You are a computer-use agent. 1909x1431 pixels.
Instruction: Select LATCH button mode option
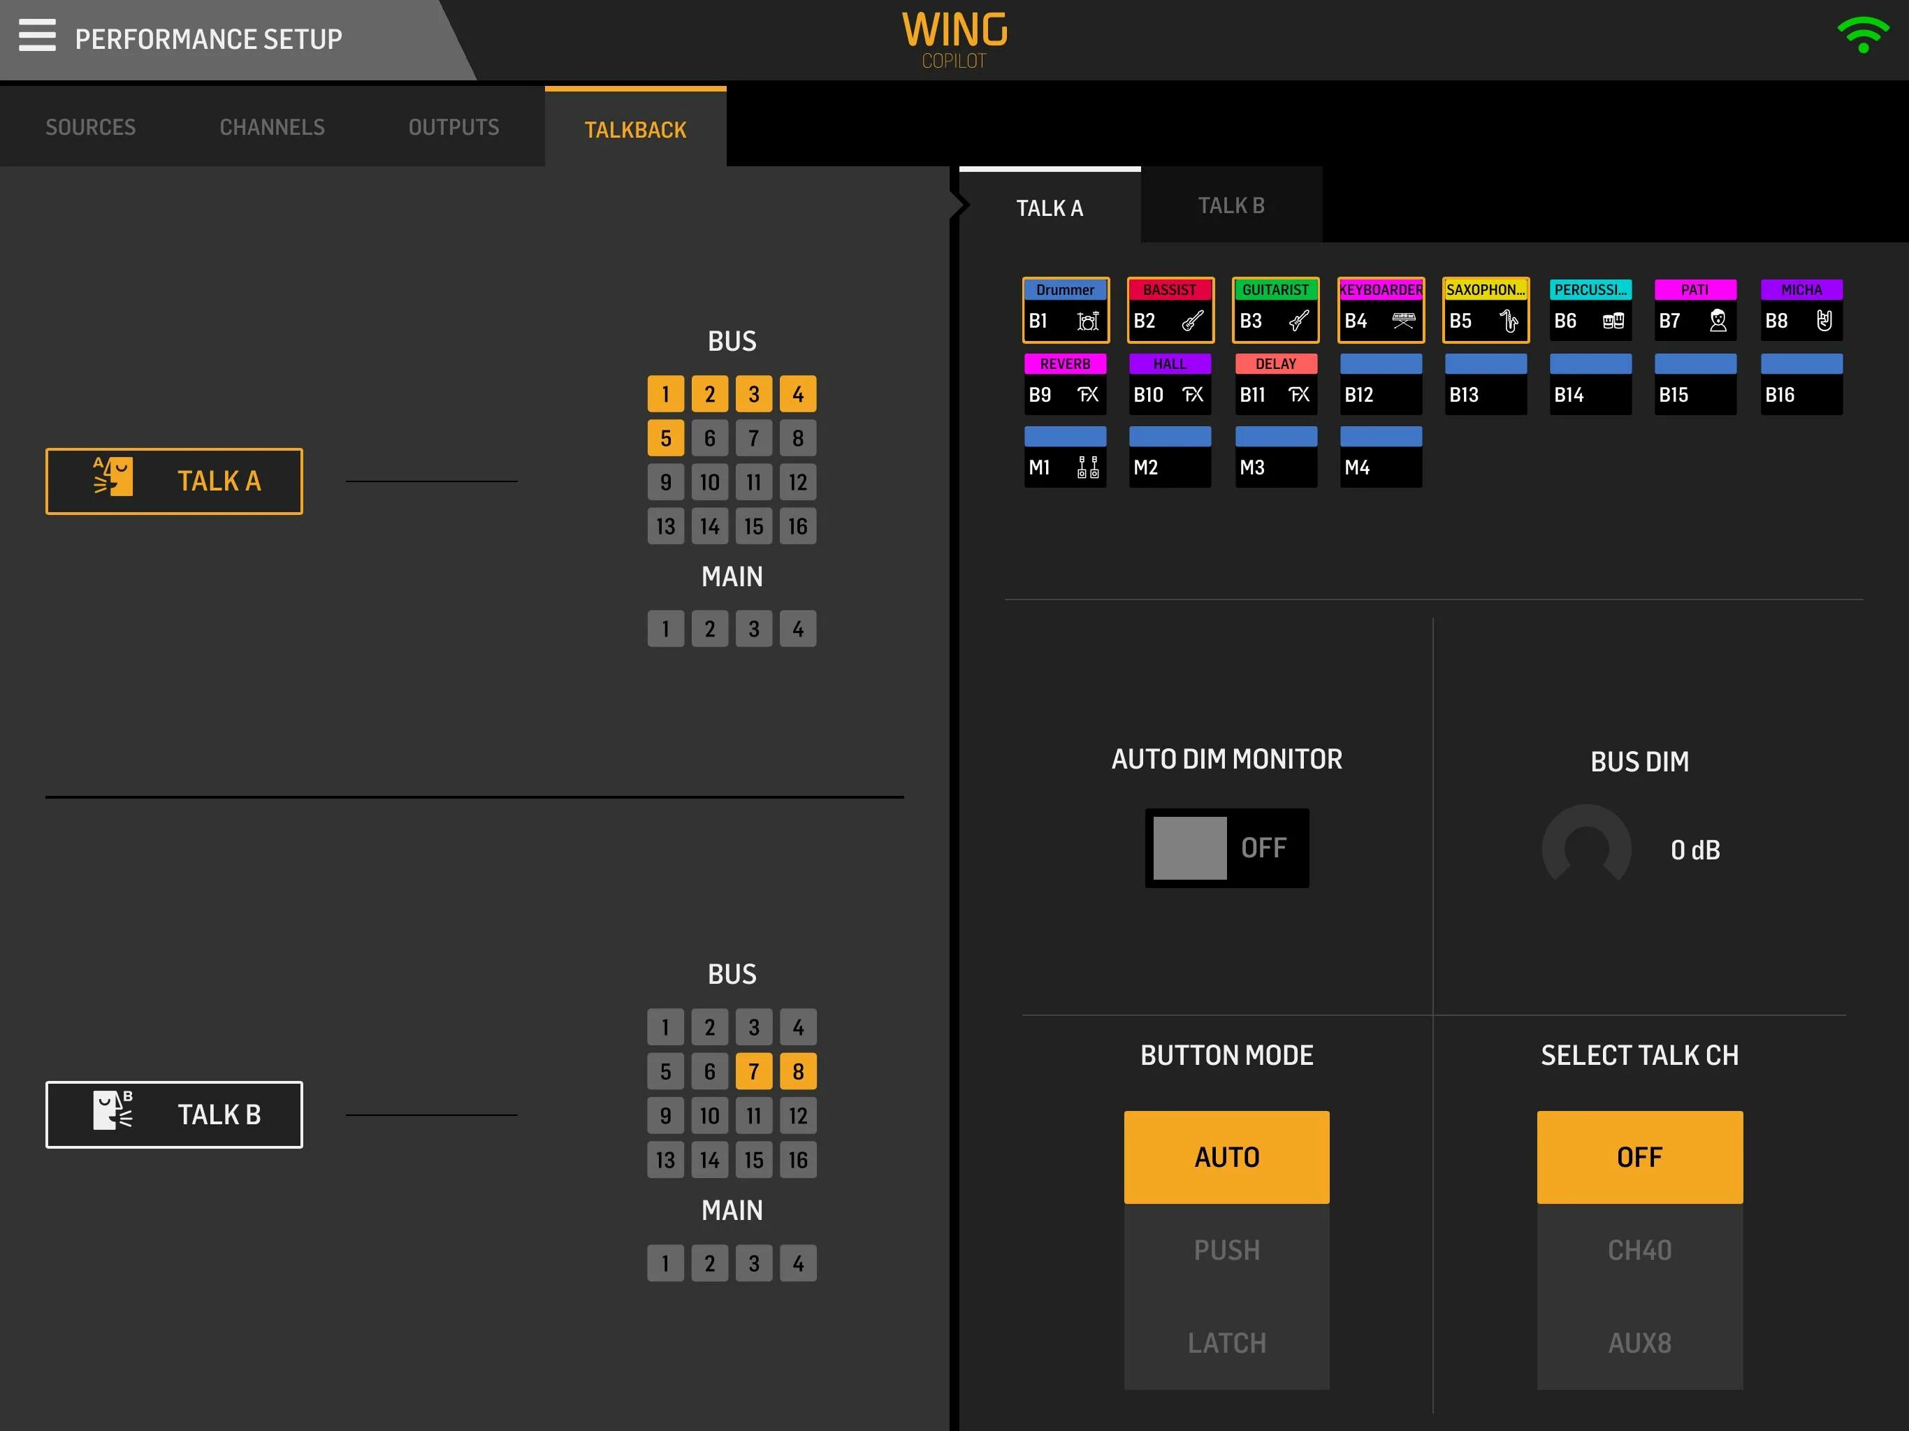[1226, 1342]
